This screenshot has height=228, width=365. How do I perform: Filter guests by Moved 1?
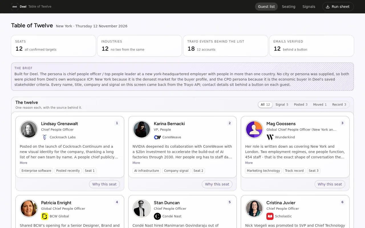tap(320, 105)
